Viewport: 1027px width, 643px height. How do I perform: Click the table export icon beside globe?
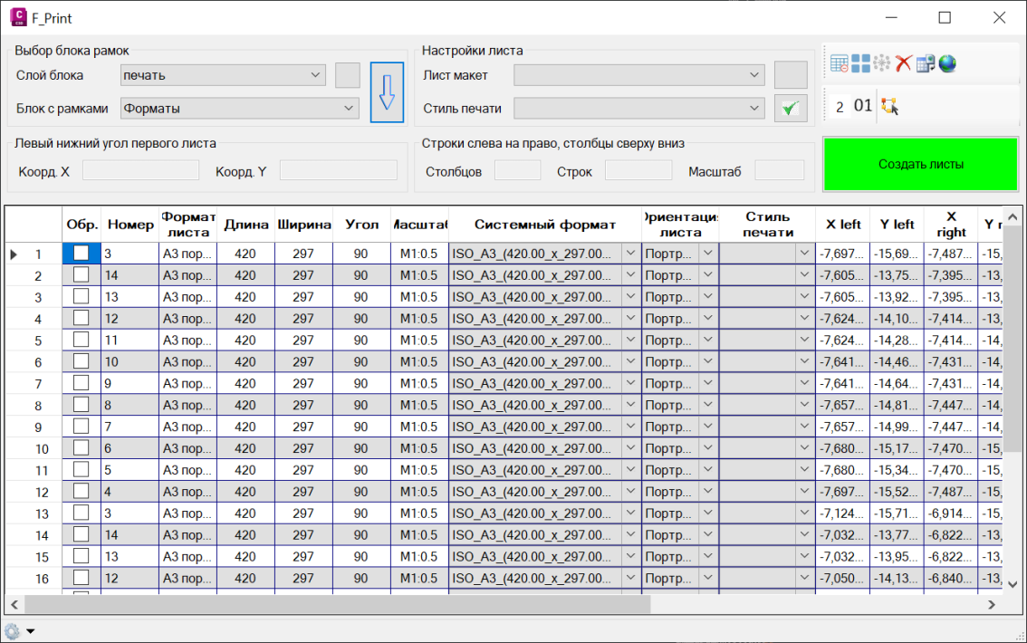(925, 63)
